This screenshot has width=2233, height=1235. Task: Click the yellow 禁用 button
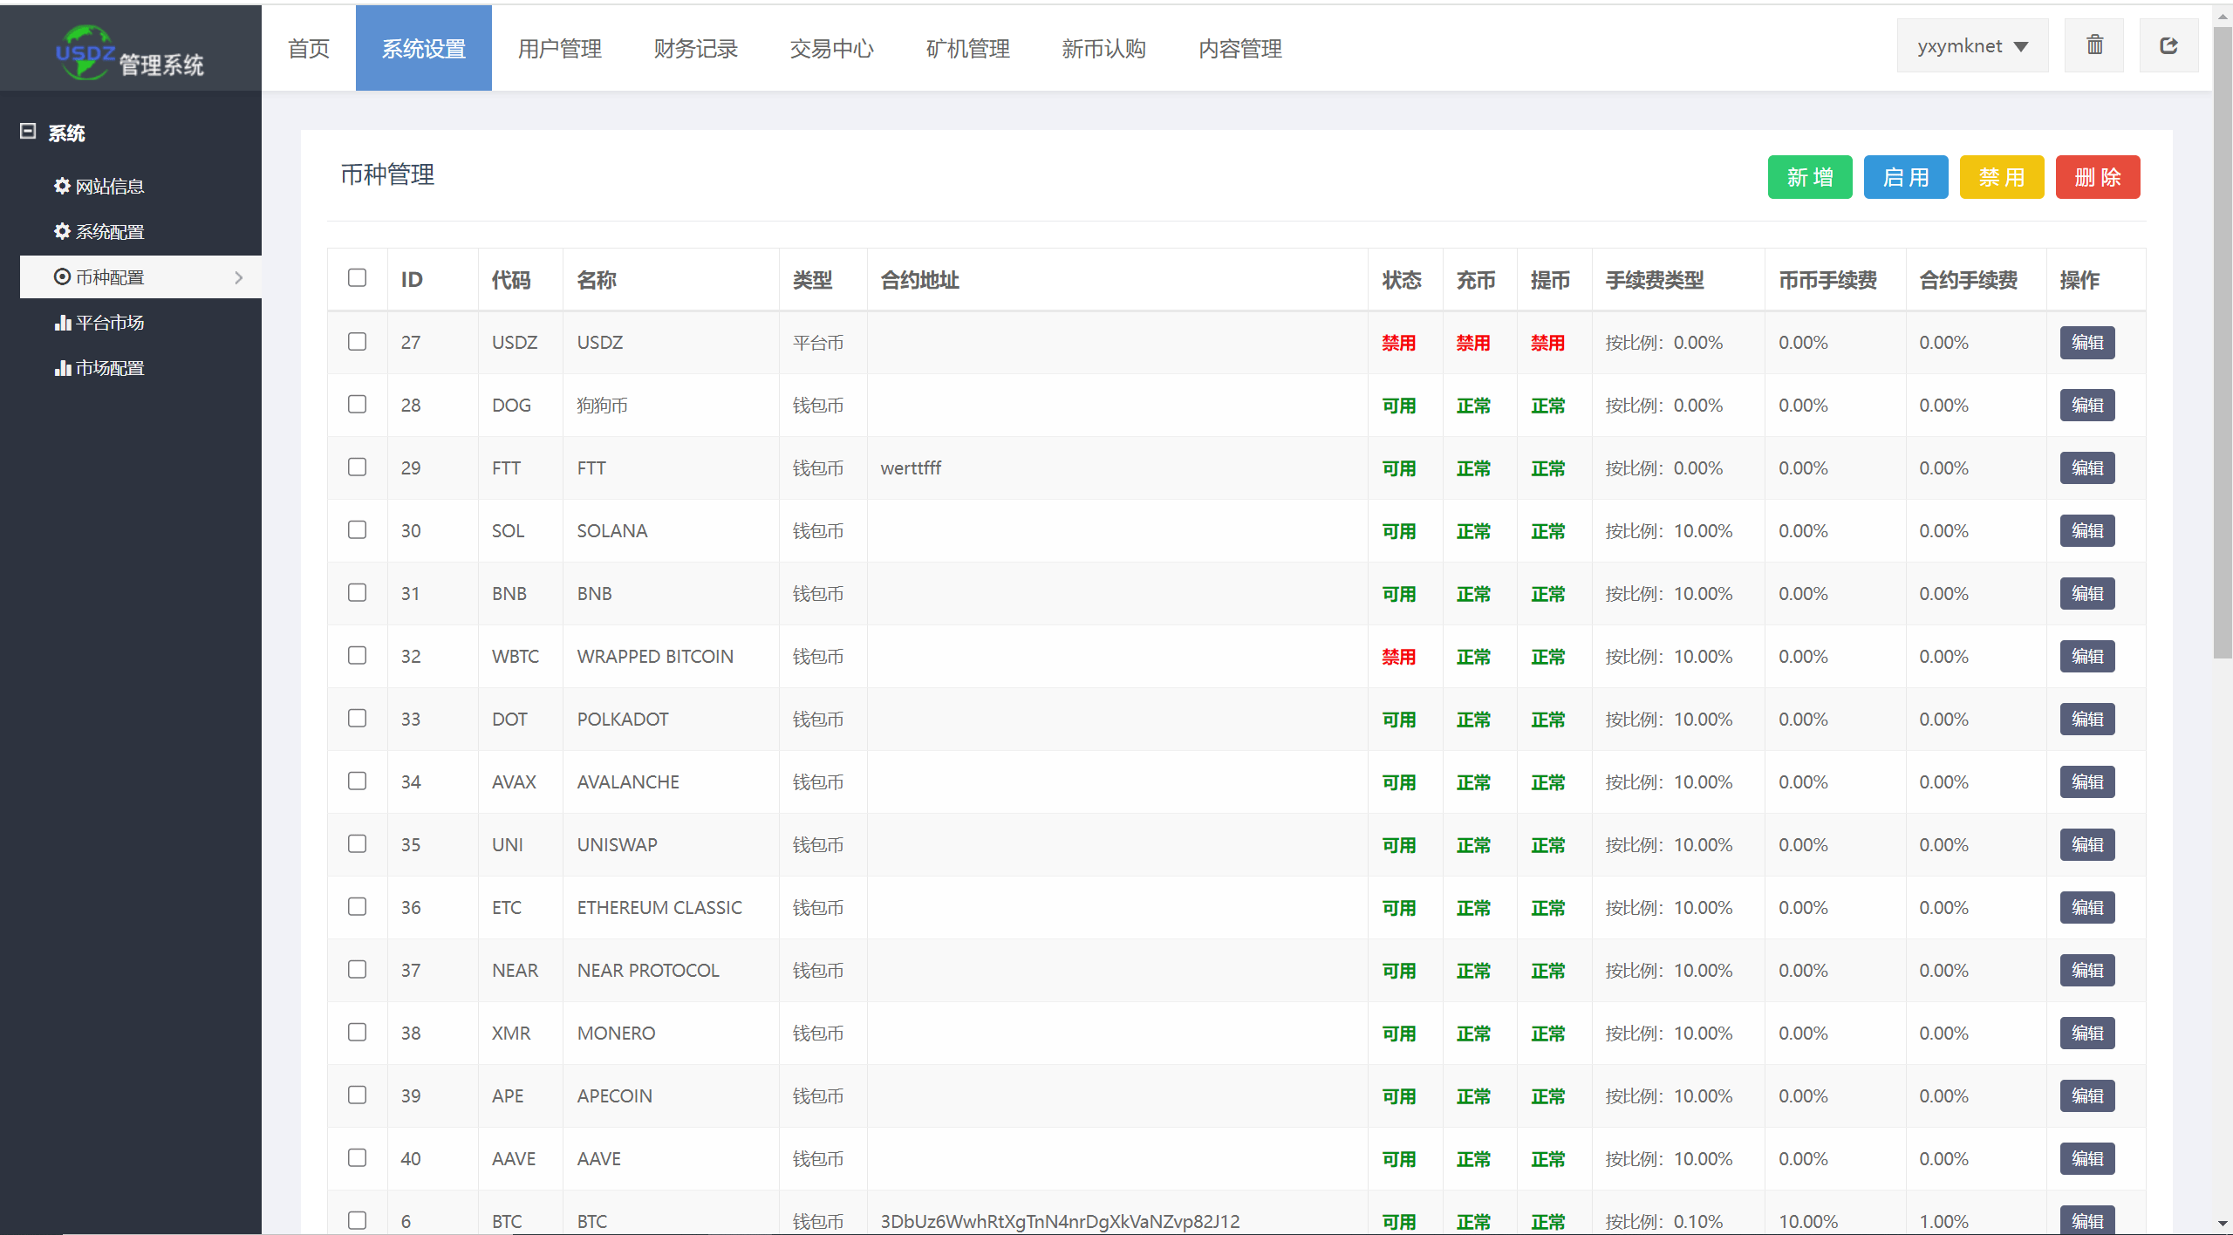pos(2002,177)
